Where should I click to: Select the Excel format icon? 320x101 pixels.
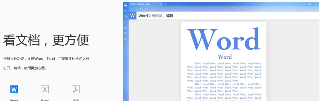(x=45, y=89)
